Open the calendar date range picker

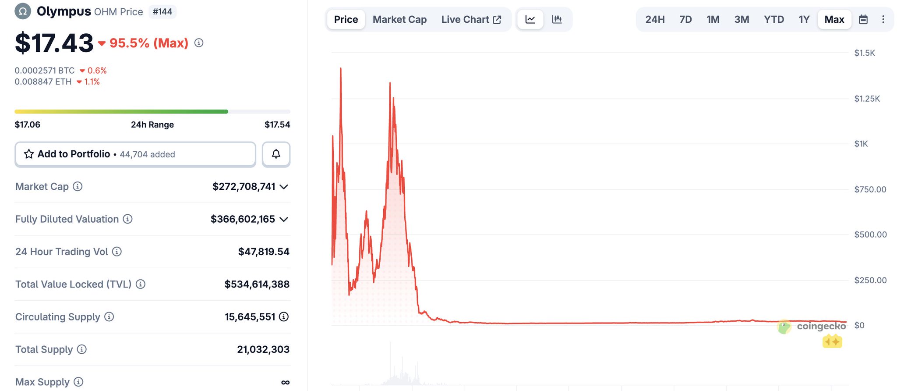coord(863,19)
